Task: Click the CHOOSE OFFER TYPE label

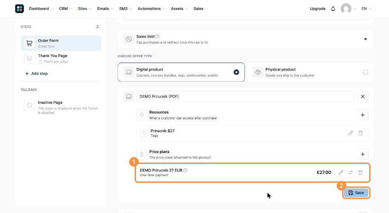Action: click(x=135, y=56)
